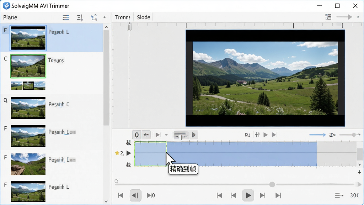
Task: Click the center skip-to-end button
Action: (278, 195)
